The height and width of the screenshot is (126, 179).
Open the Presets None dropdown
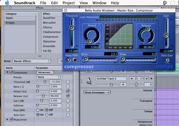point(48,77)
